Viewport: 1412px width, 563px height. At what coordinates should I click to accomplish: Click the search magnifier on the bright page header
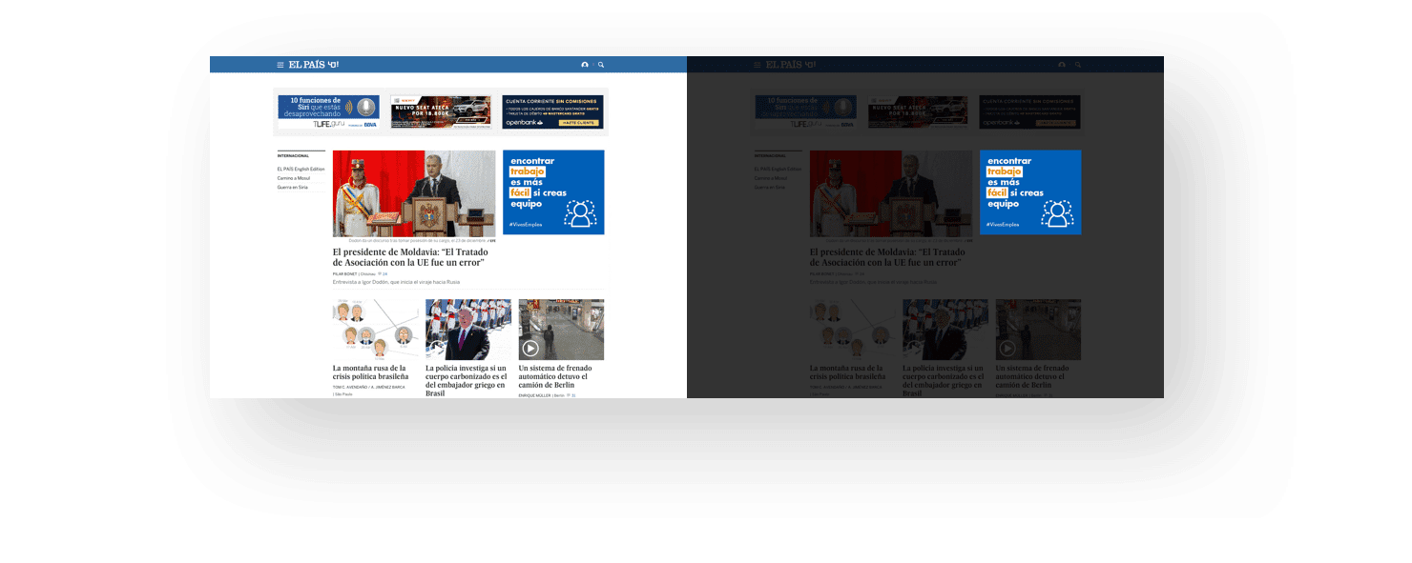(x=601, y=65)
